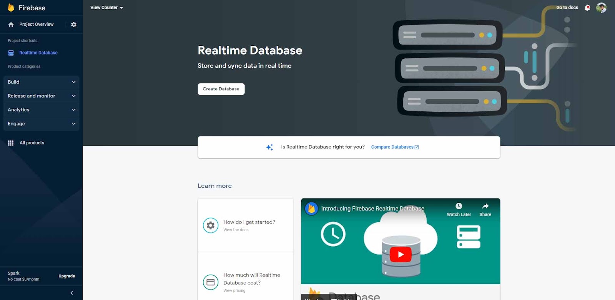Click the Product categories label
The width and height of the screenshot is (615, 300).
(x=24, y=66)
